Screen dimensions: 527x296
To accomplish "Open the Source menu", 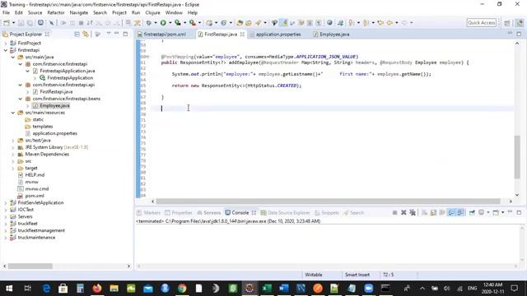I will click(35, 13).
